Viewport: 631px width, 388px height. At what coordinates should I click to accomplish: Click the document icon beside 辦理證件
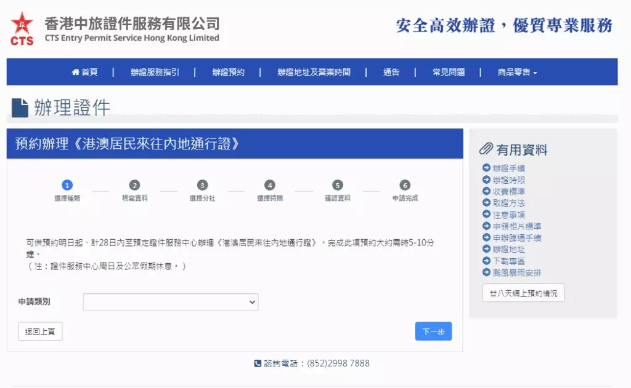pyautogui.click(x=20, y=108)
